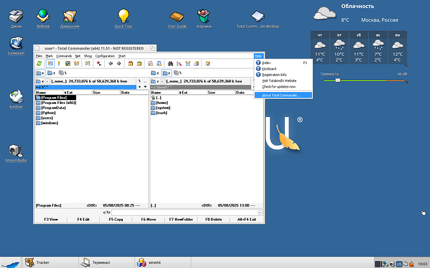Open the left panel drive dropdown
Image resolution: width=430 pixels, height=268 pixels.
pos(47,81)
